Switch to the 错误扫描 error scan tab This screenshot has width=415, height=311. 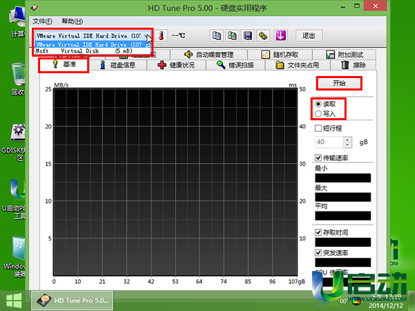(x=235, y=65)
